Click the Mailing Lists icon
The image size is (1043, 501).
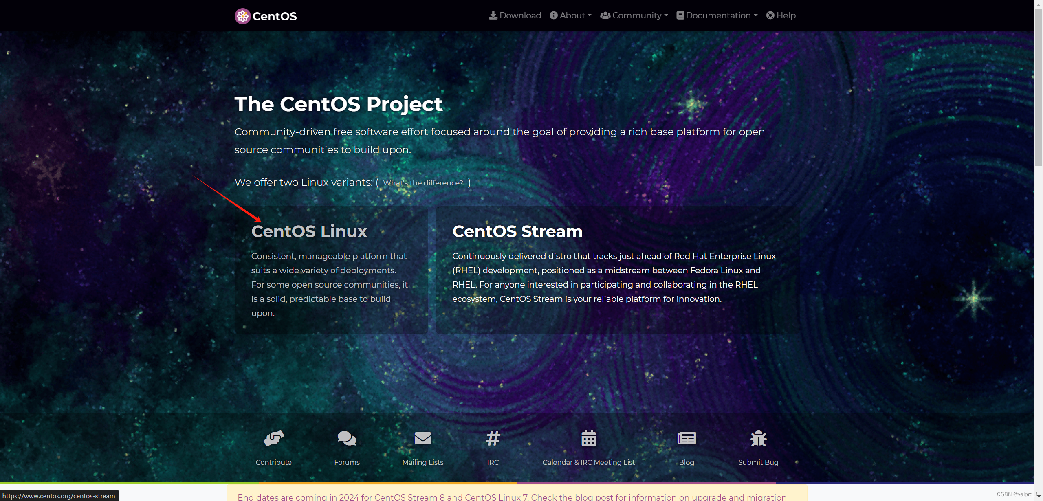pyautogui.click(x=423, y=438)
